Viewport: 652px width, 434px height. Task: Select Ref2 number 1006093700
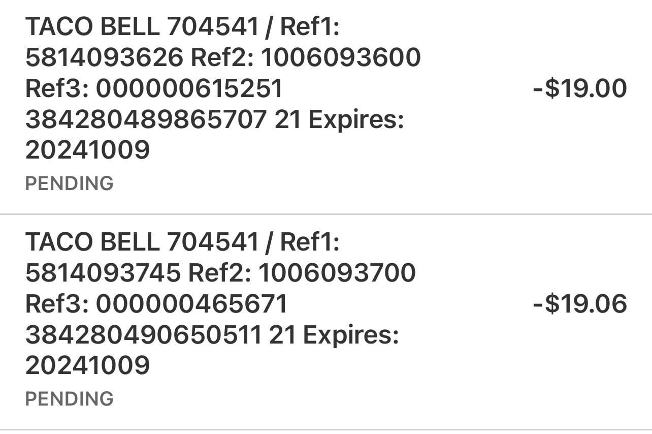point(337,273)
